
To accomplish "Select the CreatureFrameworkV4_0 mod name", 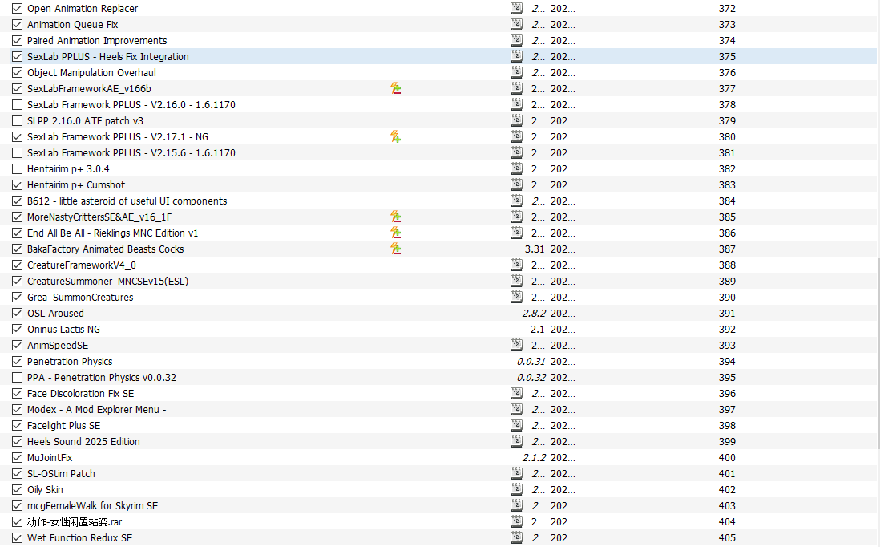I will [82, 265].
